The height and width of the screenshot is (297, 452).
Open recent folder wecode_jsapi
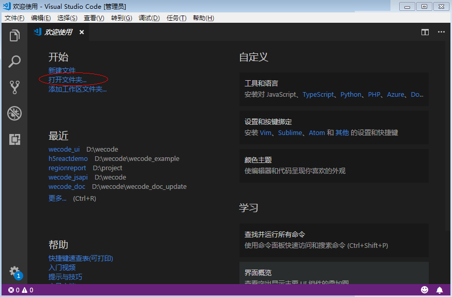(68, 177)
